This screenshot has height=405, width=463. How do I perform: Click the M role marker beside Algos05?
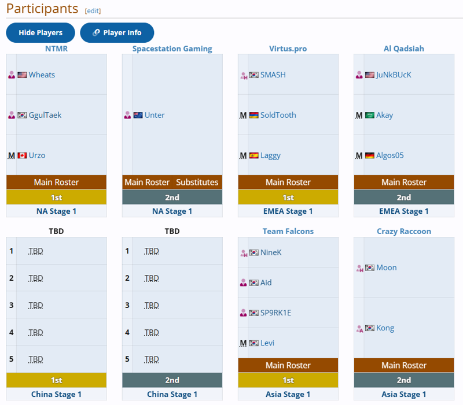pyautogui.click(x=359, y=155)
